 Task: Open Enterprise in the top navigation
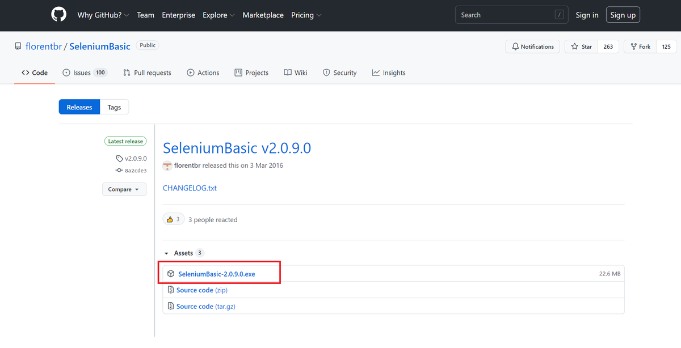tap(178, 15)
